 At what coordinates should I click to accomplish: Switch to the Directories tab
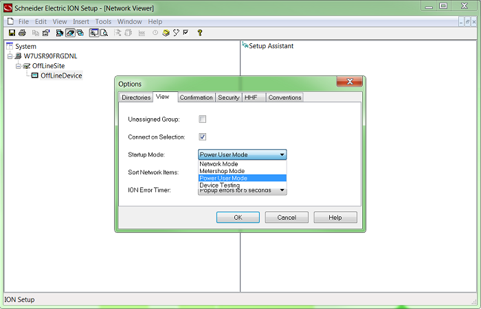click(x=136, y=98)
